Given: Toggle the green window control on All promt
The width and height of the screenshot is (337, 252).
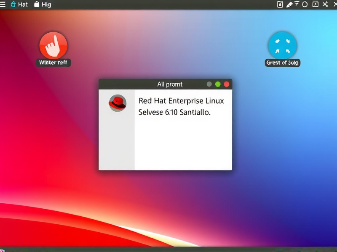Looking at the screenshot, I should click(218, 84).
